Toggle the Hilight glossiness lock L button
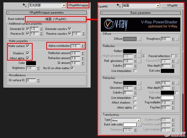This screenshot has height=138, width=187. pyautogui.click(x=144, y=56)
